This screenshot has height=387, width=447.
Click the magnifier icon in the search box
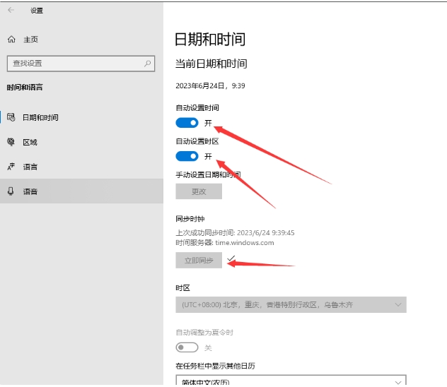148,63
